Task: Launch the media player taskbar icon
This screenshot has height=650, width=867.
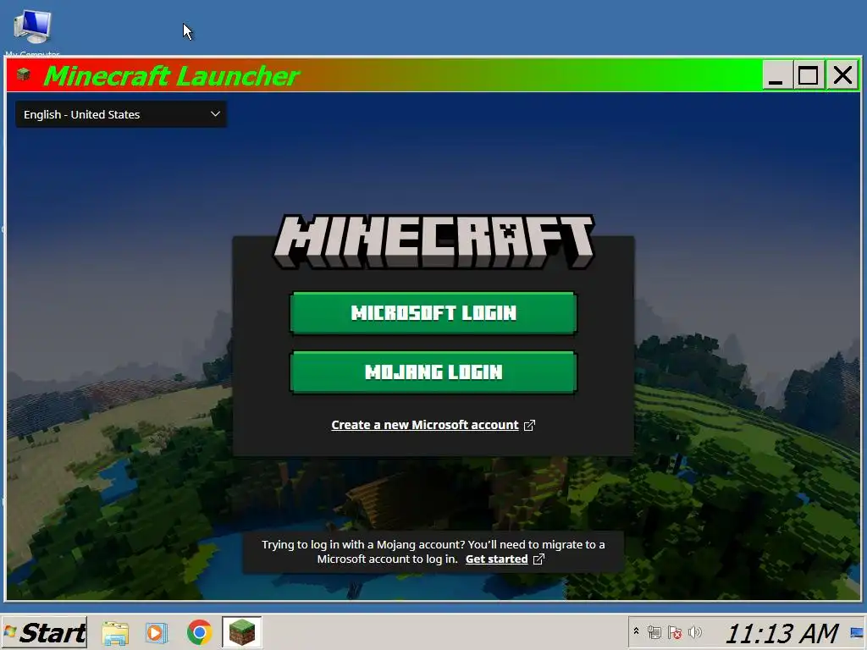Action: tap(157, 632)
